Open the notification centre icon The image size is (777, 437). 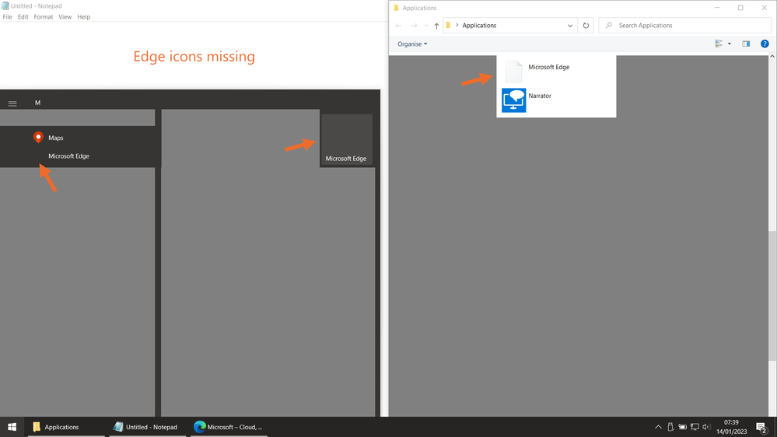(761, 427)
